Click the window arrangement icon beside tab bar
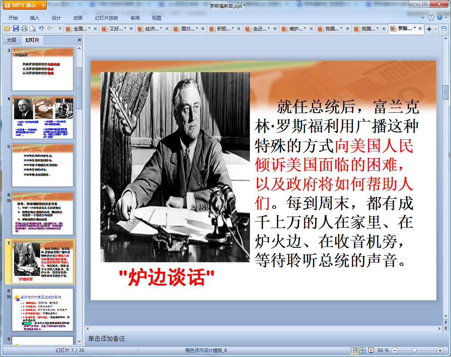Viewport: 451px width, 357px height. pos(444,29)
